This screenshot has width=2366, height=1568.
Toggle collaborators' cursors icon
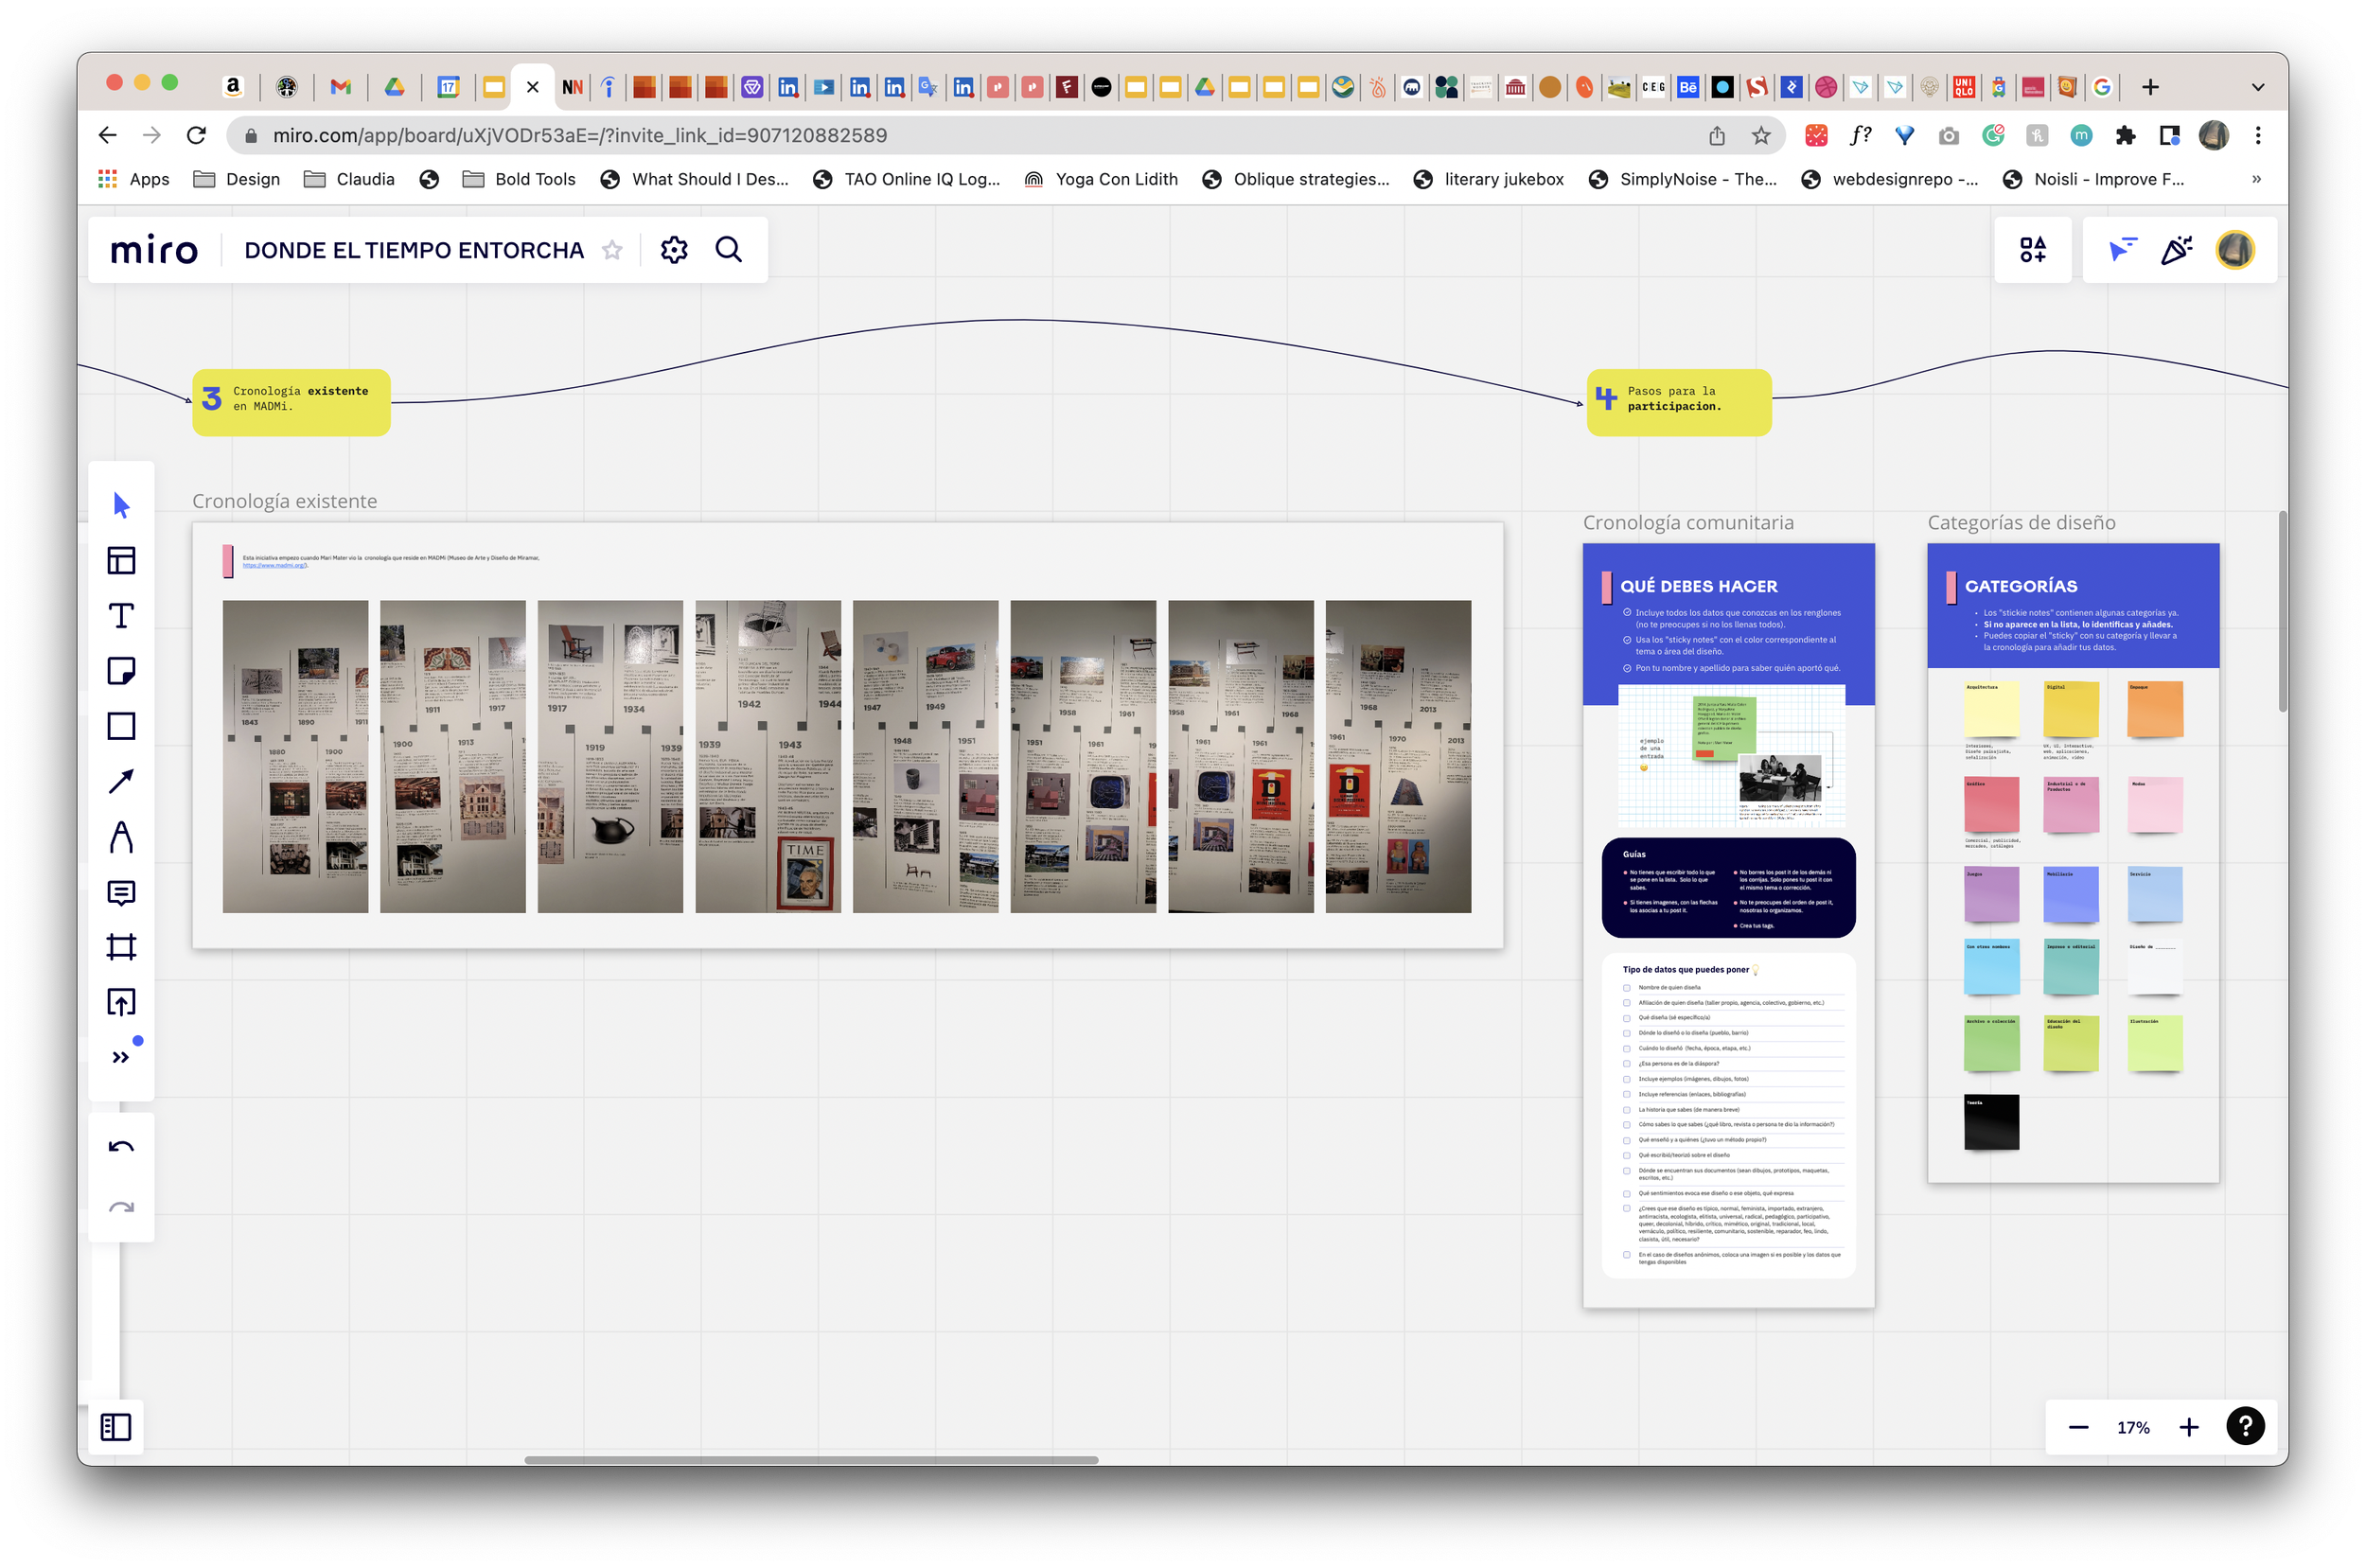coord(2122,250)
